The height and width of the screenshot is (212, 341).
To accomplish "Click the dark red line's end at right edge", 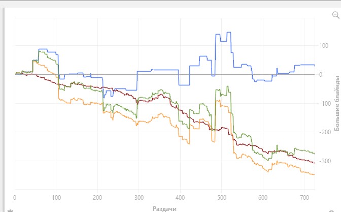I will tap(314, 163).
